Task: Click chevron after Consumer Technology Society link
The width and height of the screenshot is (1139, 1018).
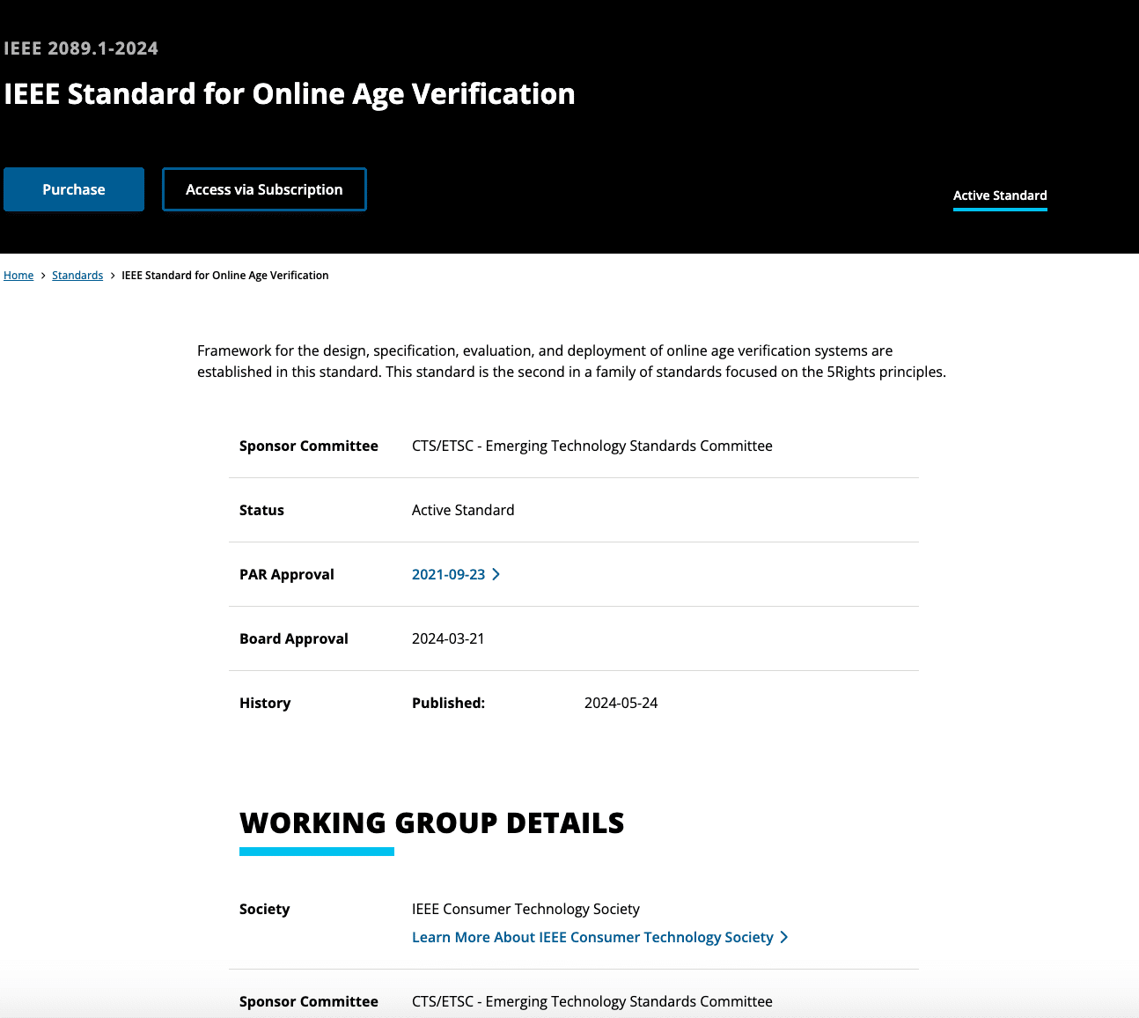Action: (x=783, y=937)
